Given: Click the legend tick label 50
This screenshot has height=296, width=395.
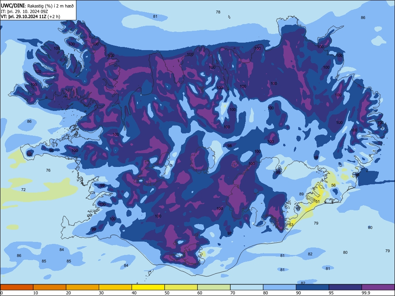Looking at the screenshot, I should [x=167, y=293].
